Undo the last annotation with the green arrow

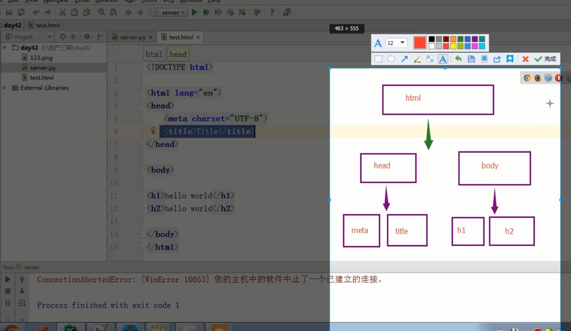point(458,59)
